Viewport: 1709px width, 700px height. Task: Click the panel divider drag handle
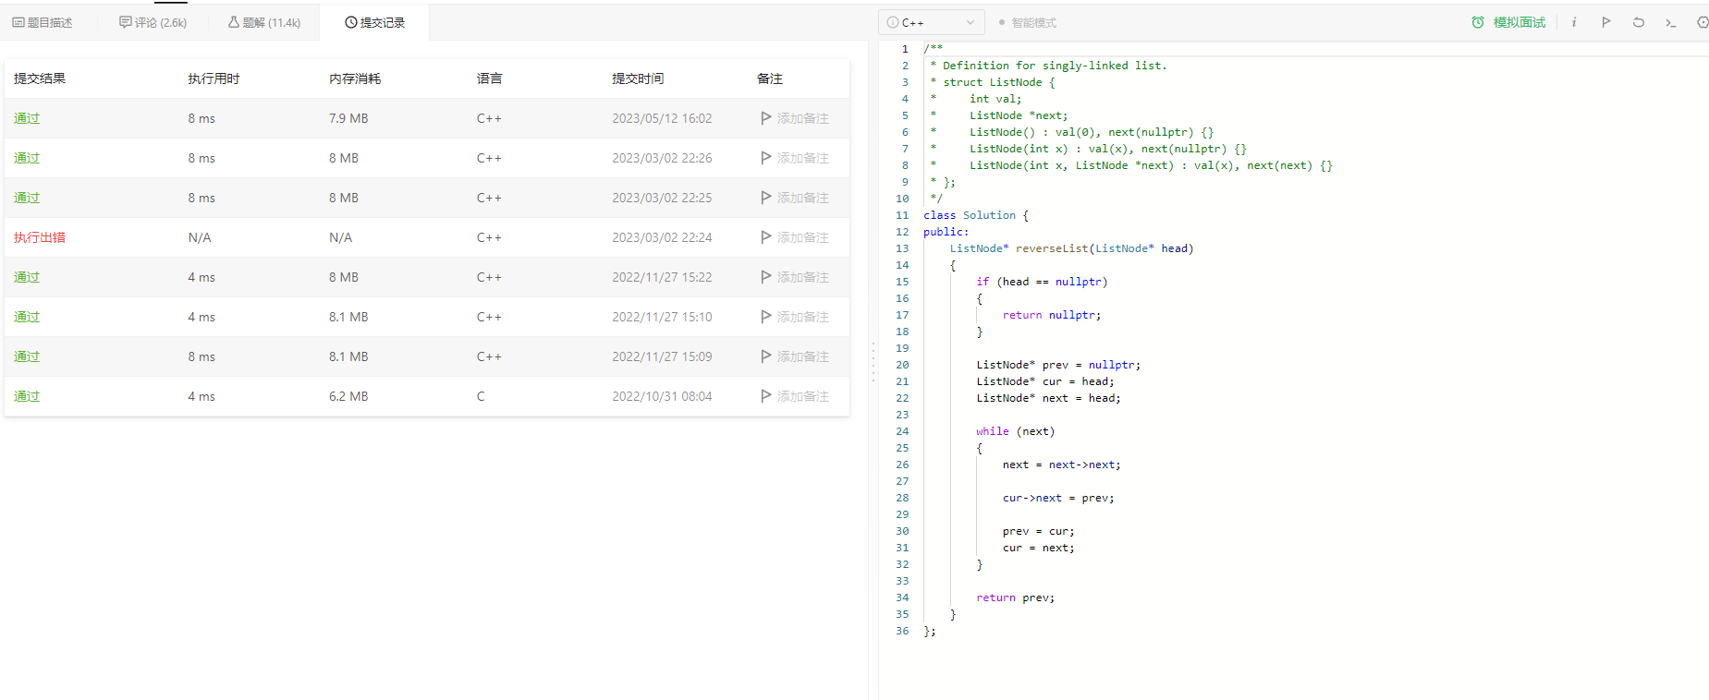click(x=873, y=362)
